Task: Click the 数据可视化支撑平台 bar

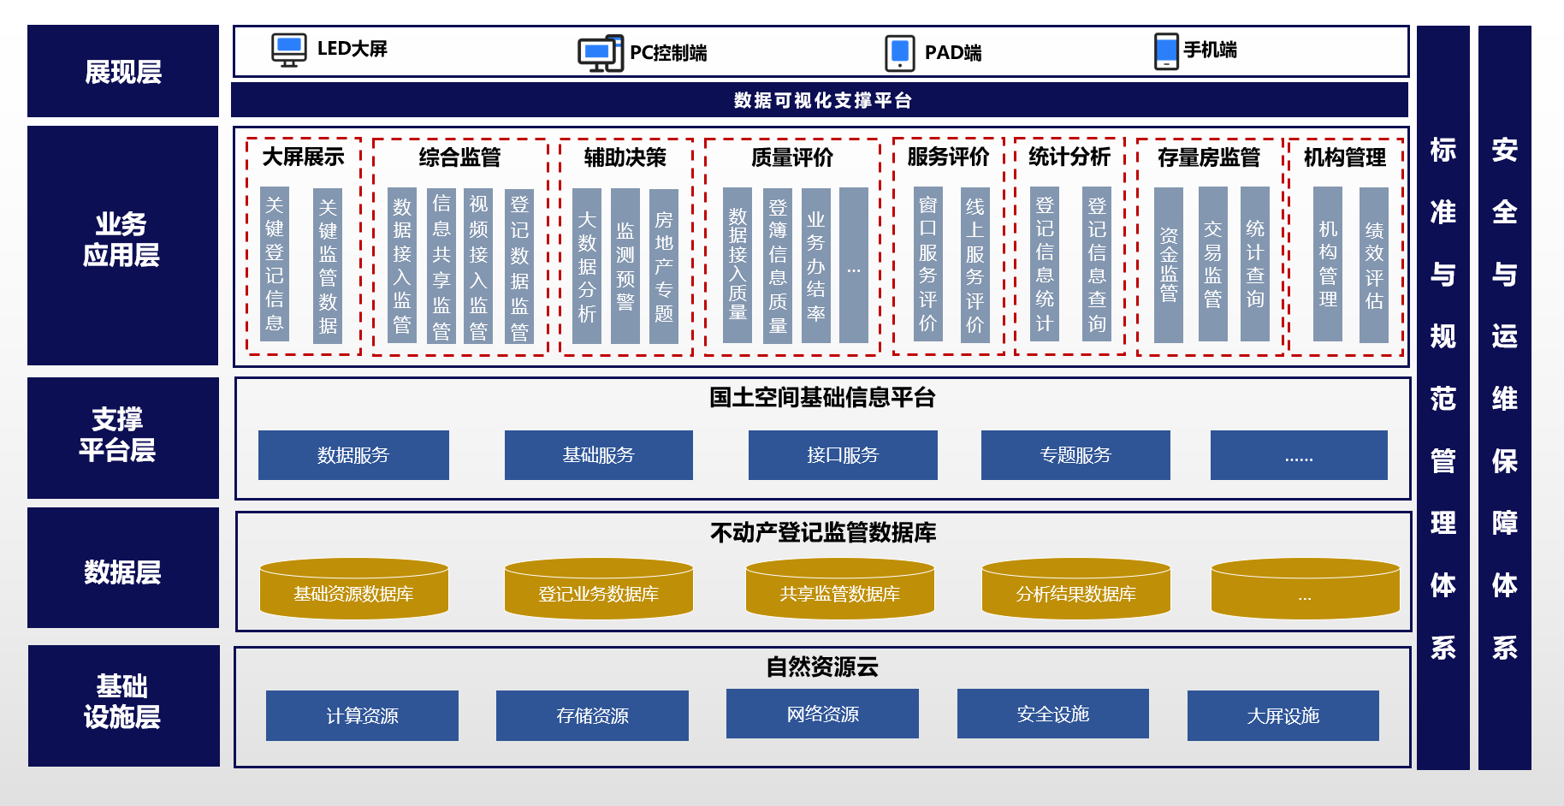Action: (820, 100)
